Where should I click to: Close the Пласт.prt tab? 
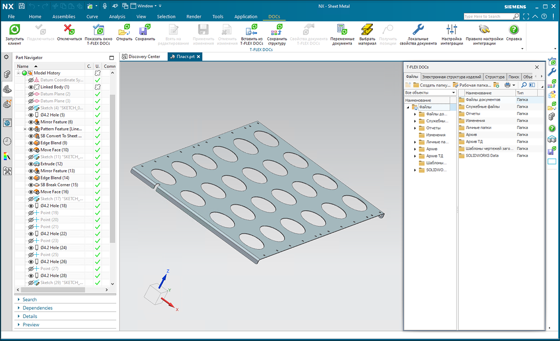click(198, 57)
